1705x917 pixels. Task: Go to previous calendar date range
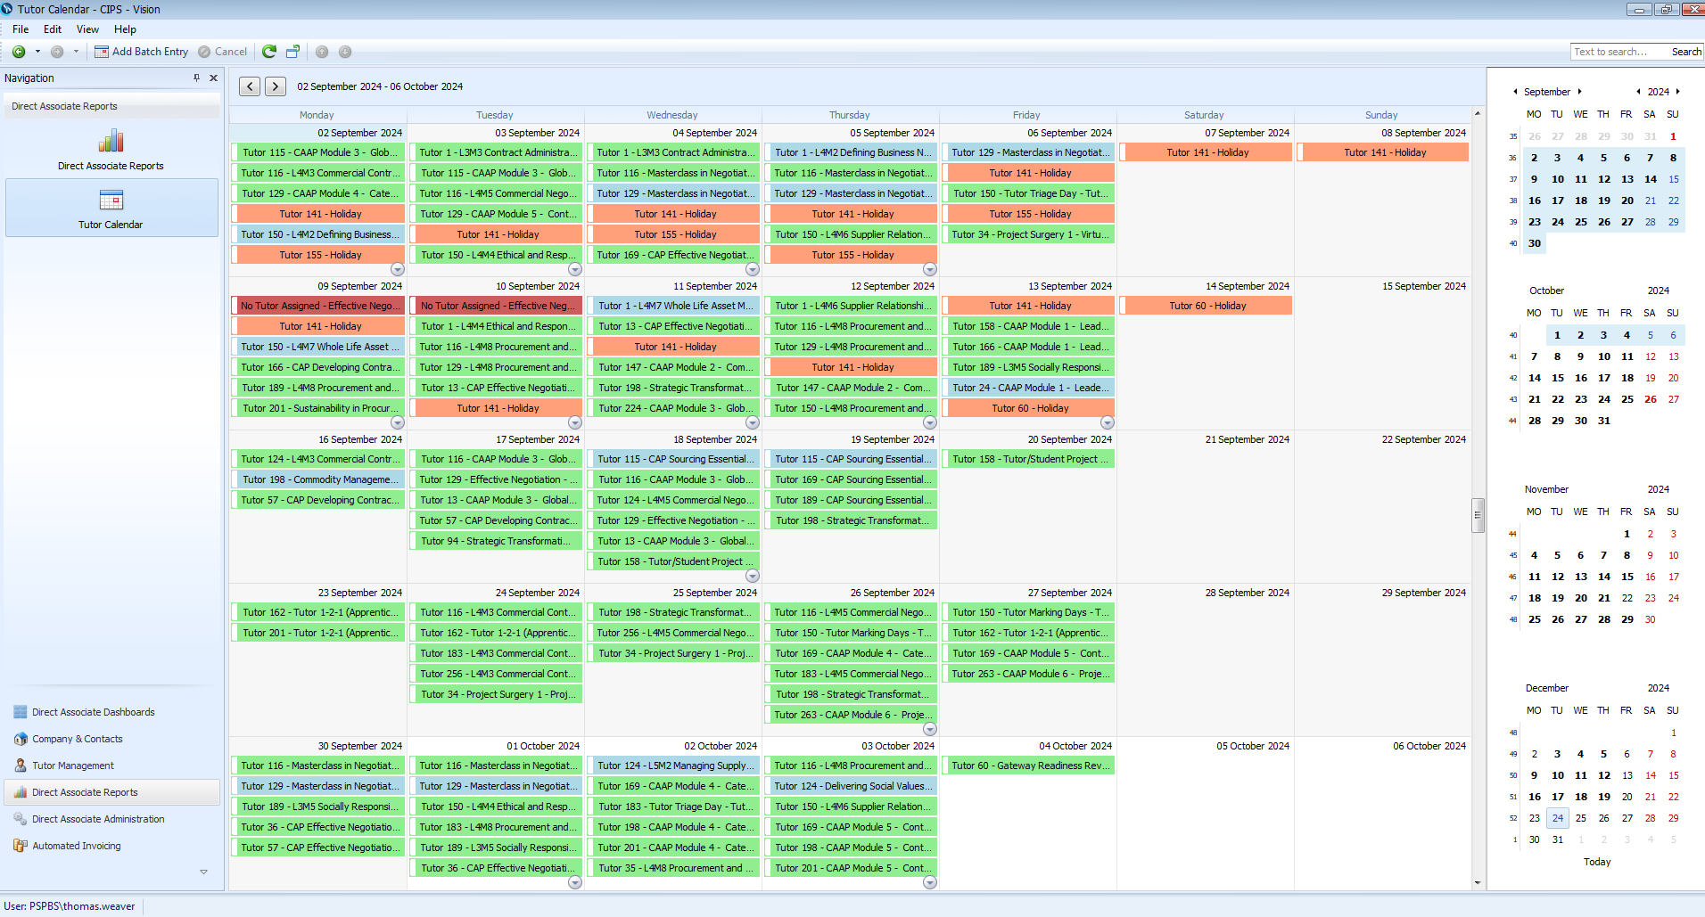pyautogui.click(x=250, y=86)
